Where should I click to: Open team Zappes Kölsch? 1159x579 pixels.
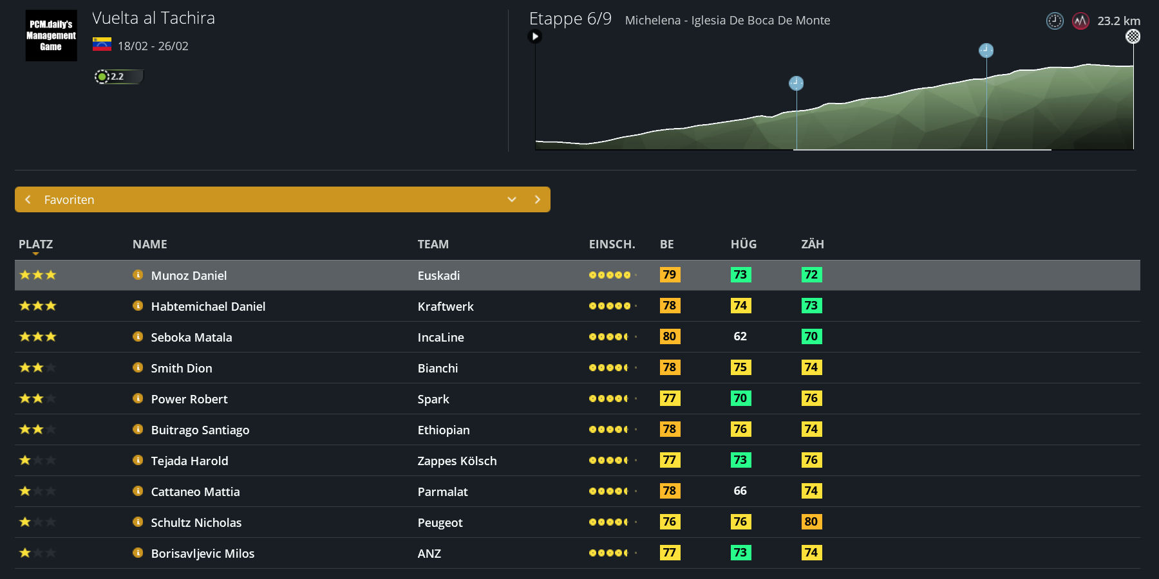pos(457,461)
